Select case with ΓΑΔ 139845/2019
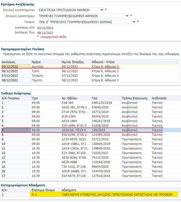Viewport: 181px width, 202px height. pos(91,148)
